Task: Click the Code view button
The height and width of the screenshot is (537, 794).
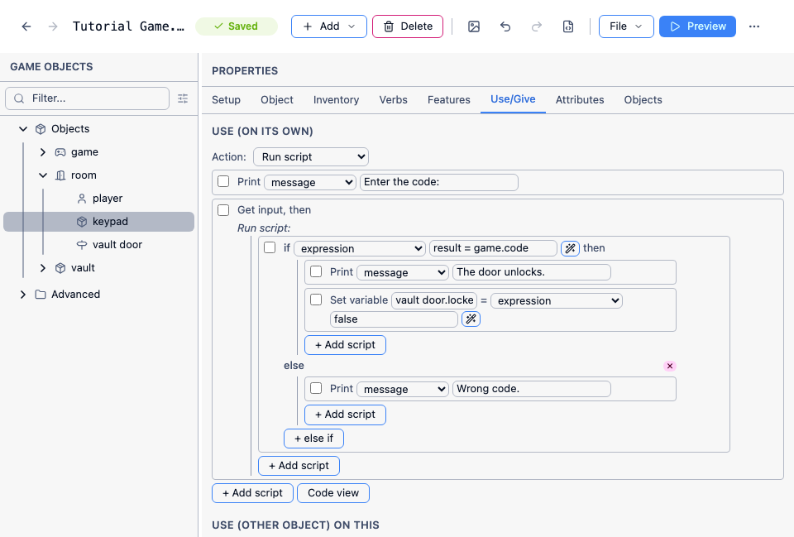Action: pyautogui.click(x=333, y=493)
